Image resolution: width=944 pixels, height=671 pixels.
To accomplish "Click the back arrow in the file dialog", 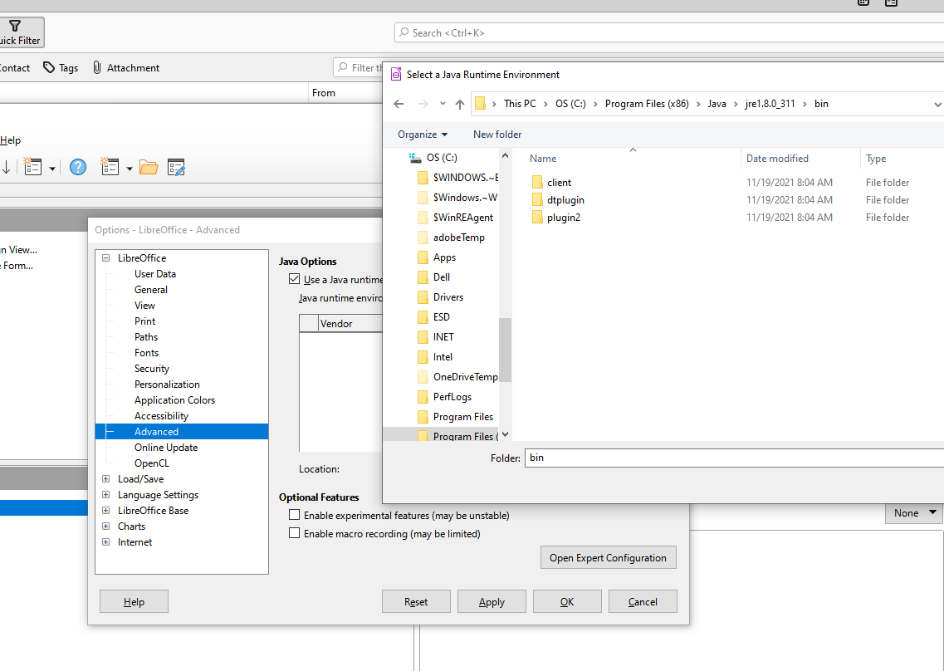I will point(398,103).
